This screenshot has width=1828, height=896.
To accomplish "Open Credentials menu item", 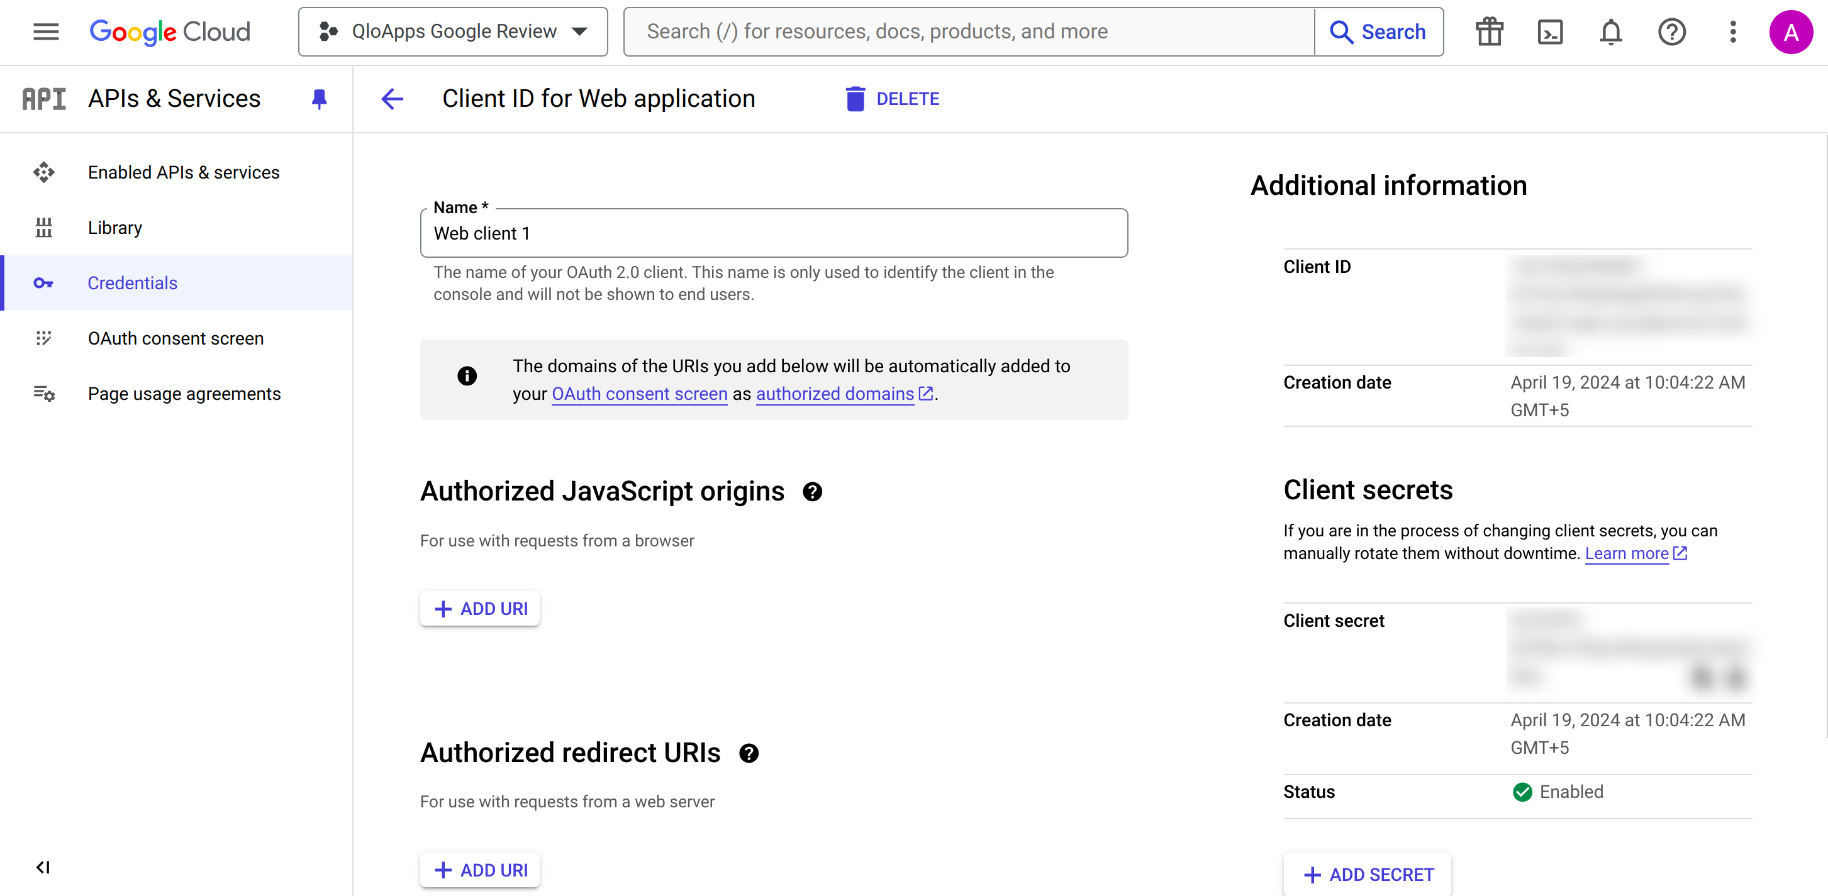I will 133,283.
